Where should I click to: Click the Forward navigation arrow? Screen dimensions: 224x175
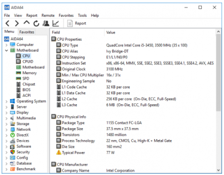pyautogui.click(x=17, y=23)
